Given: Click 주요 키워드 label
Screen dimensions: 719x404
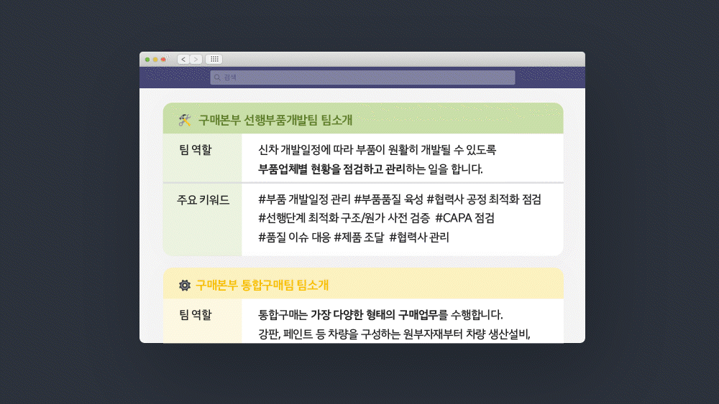Looking at the screenshot, I should tap(203, 200).
